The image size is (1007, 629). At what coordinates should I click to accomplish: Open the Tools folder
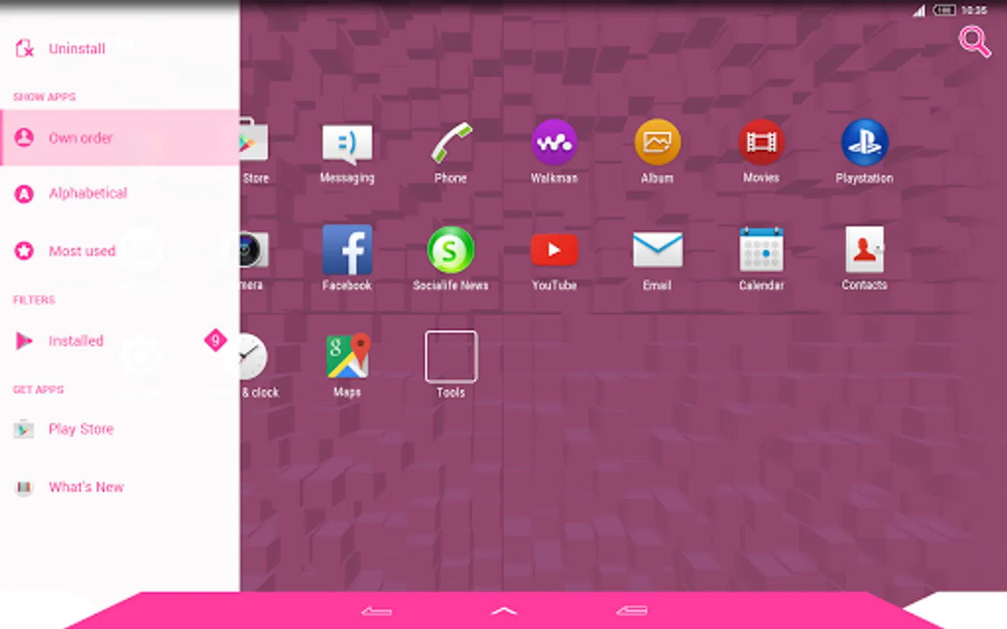pos(451,356)
